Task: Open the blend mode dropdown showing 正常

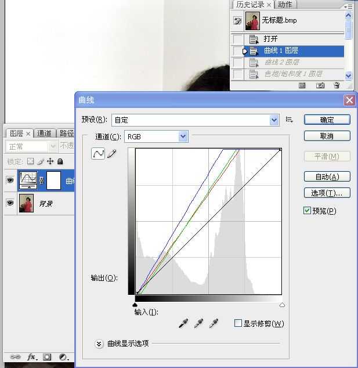Action: pyautogui.click(x=31, y=146)
